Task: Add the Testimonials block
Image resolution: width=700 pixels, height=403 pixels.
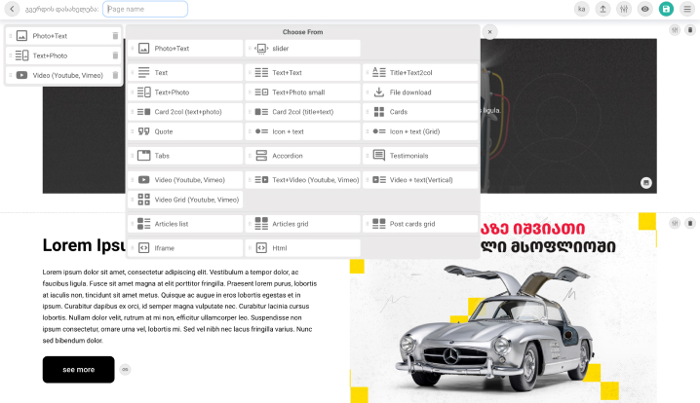Action: (420, 156)
